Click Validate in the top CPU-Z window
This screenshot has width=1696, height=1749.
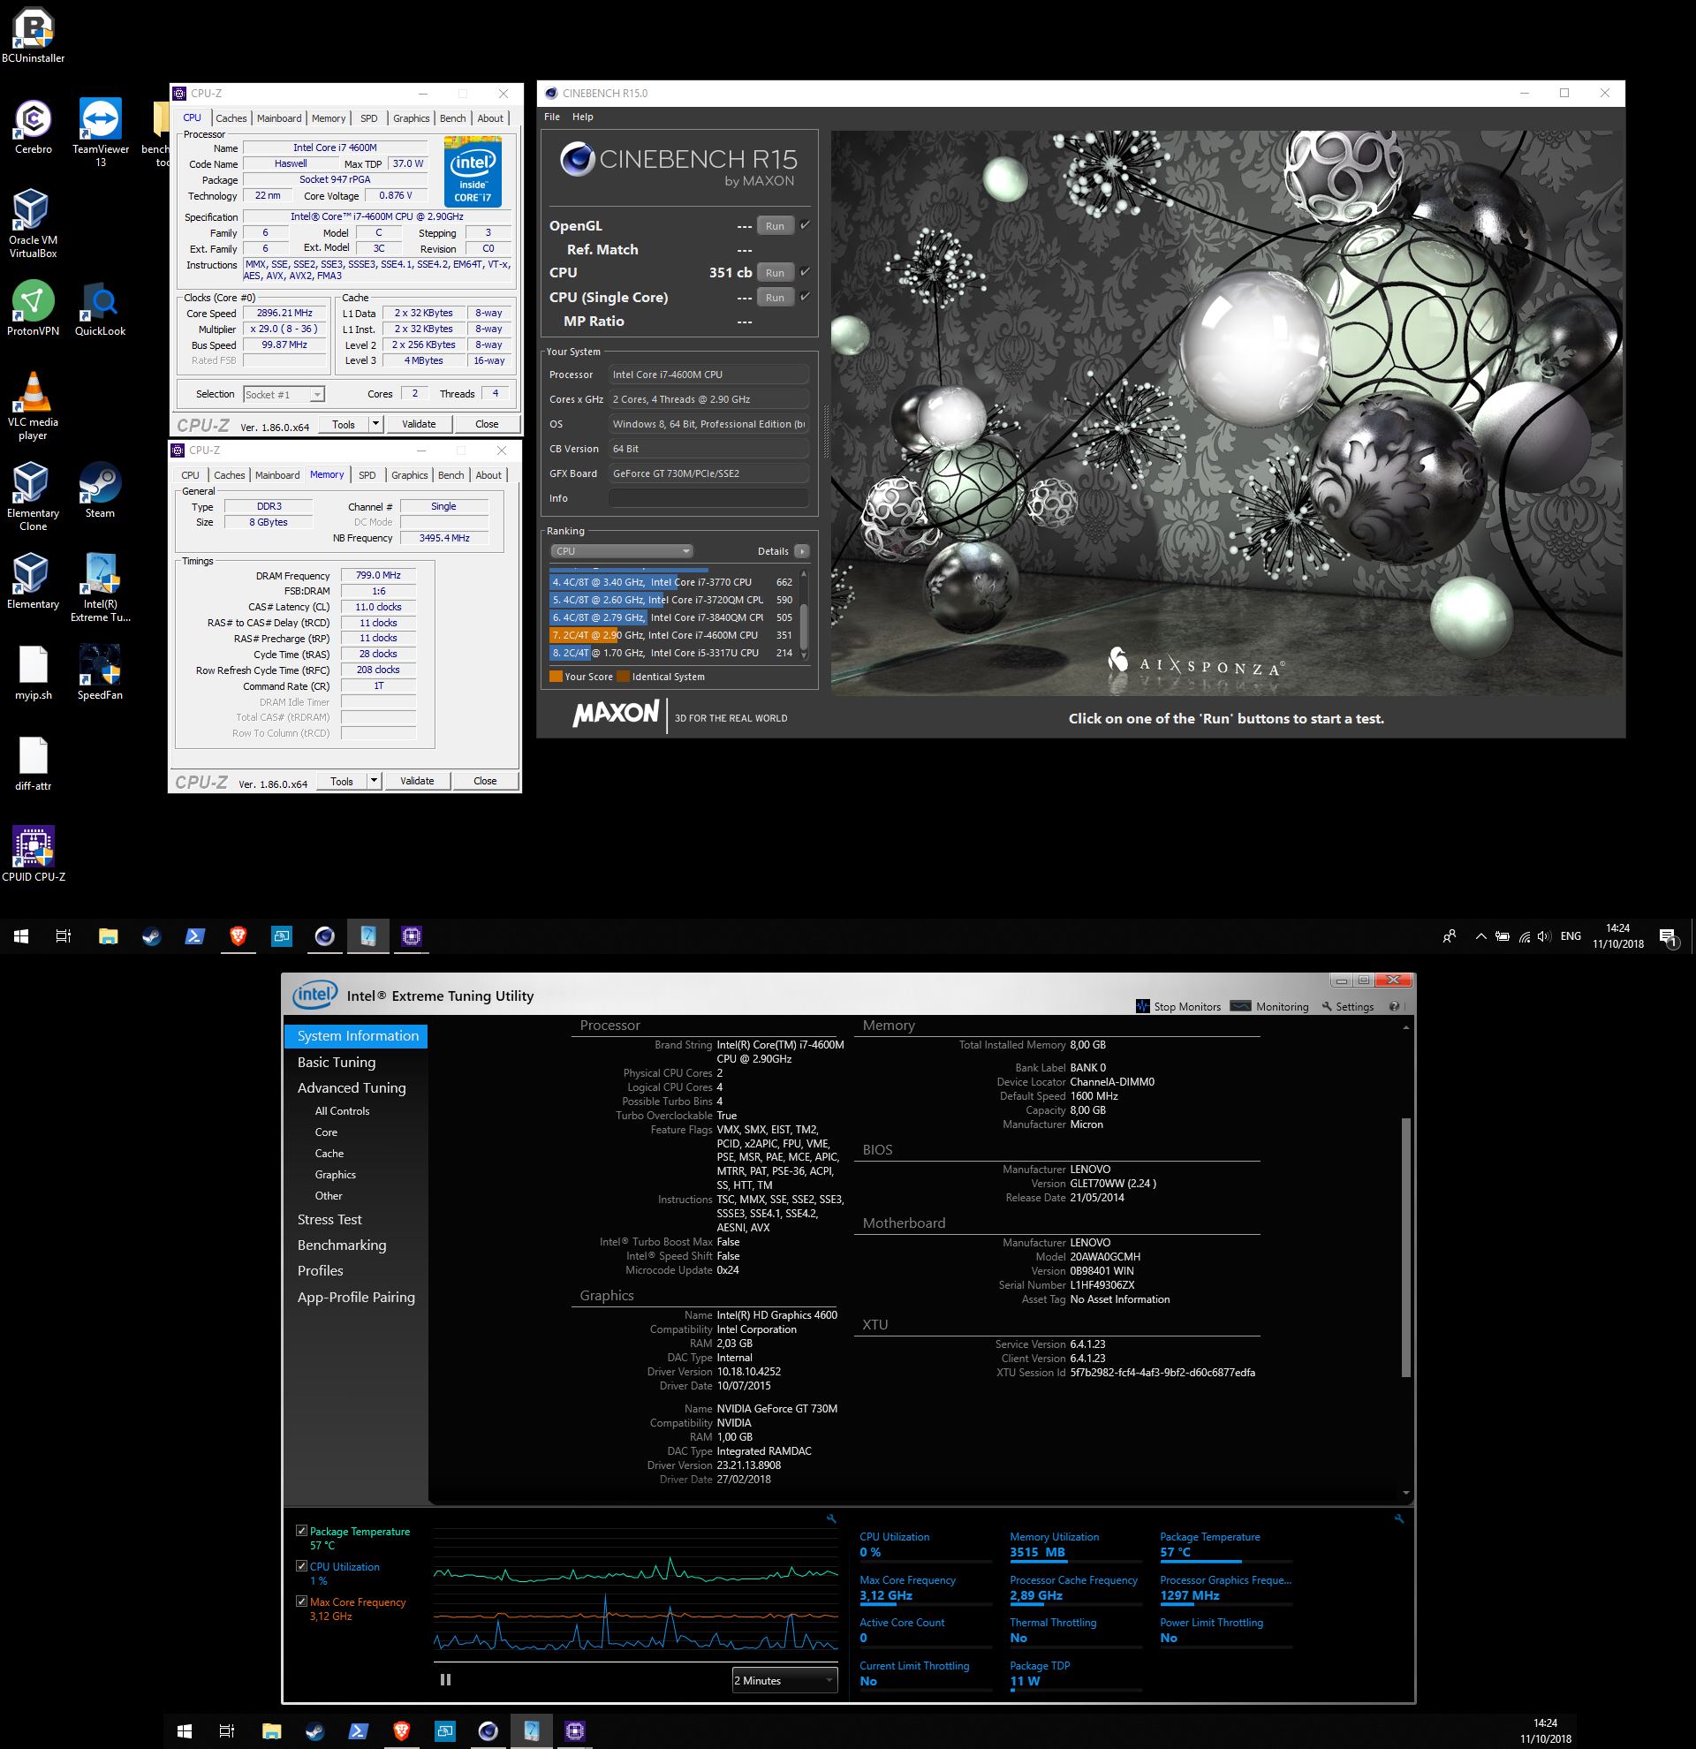(x=420, y=424)
